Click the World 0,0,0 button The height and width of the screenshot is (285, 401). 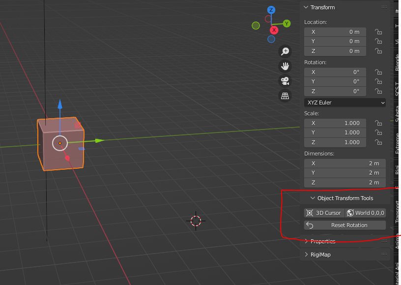coord(366,213)
